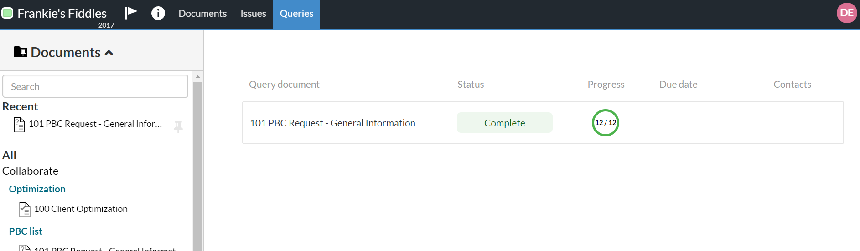Click the sidebar scrollbar up arrow

pyautogui.click(x=197, y=77)
